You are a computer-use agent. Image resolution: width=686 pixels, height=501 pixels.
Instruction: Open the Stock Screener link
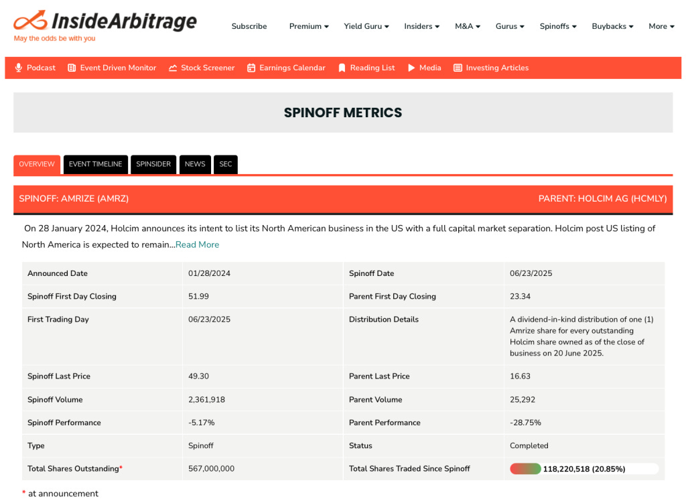click(208, 68)
